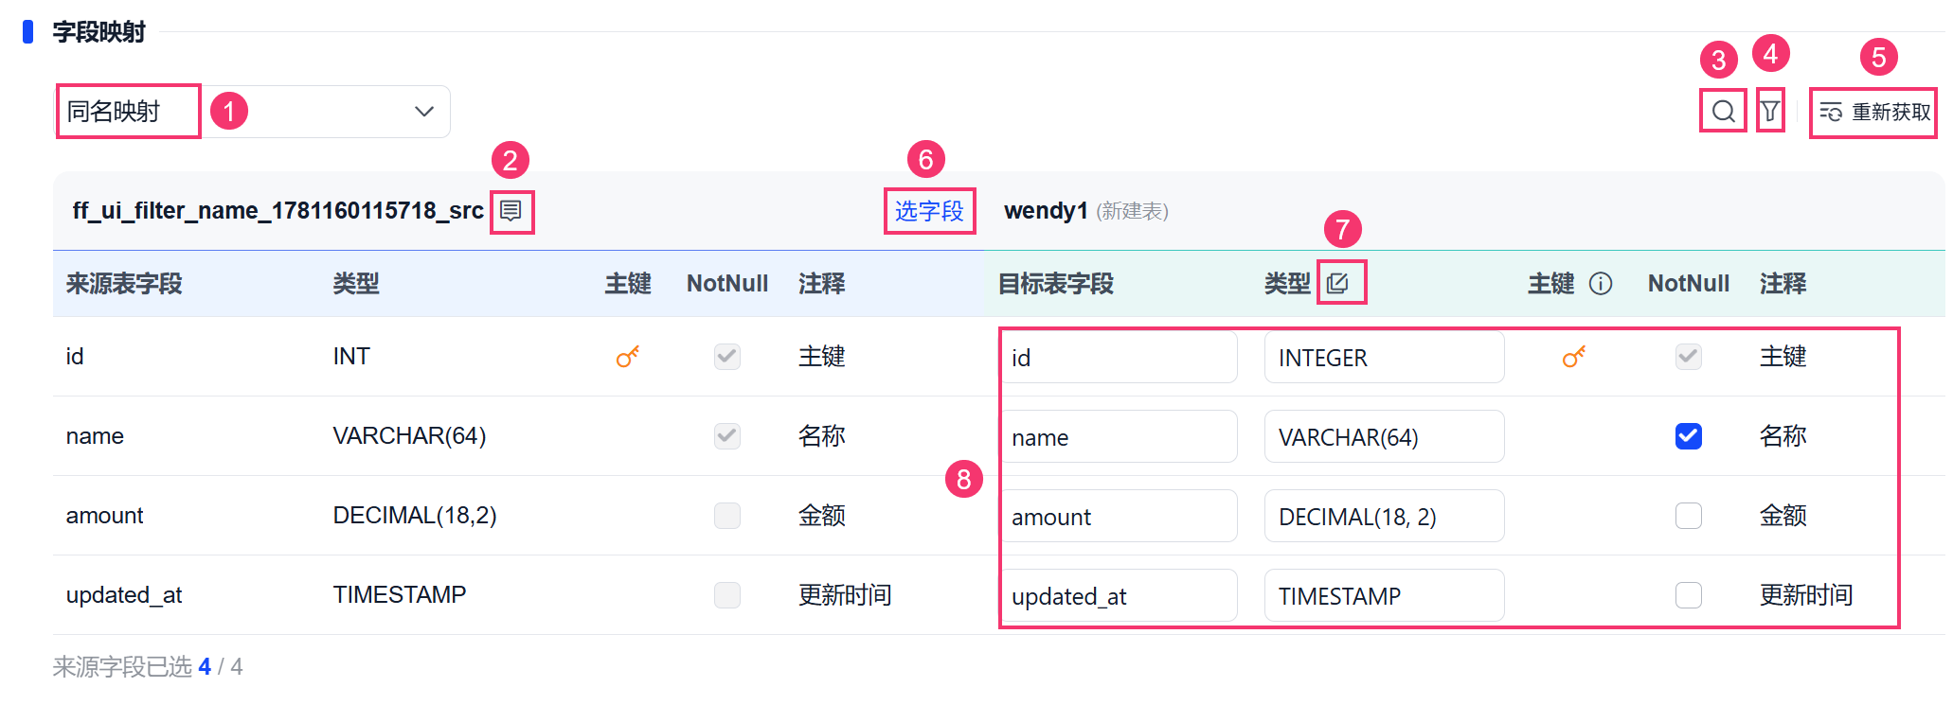Expand the 同名映射 mapping dropdown
1953x705 pixels.
pyautogui.click(x=253, y=112)
